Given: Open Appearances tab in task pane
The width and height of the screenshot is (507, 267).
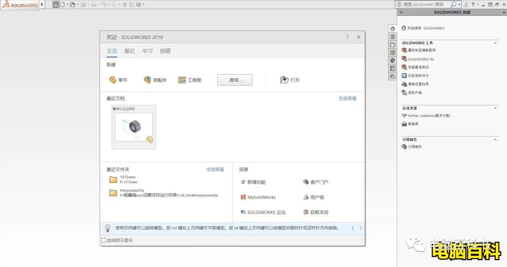Looking at the screenshot, I should (x=392, y=60).
